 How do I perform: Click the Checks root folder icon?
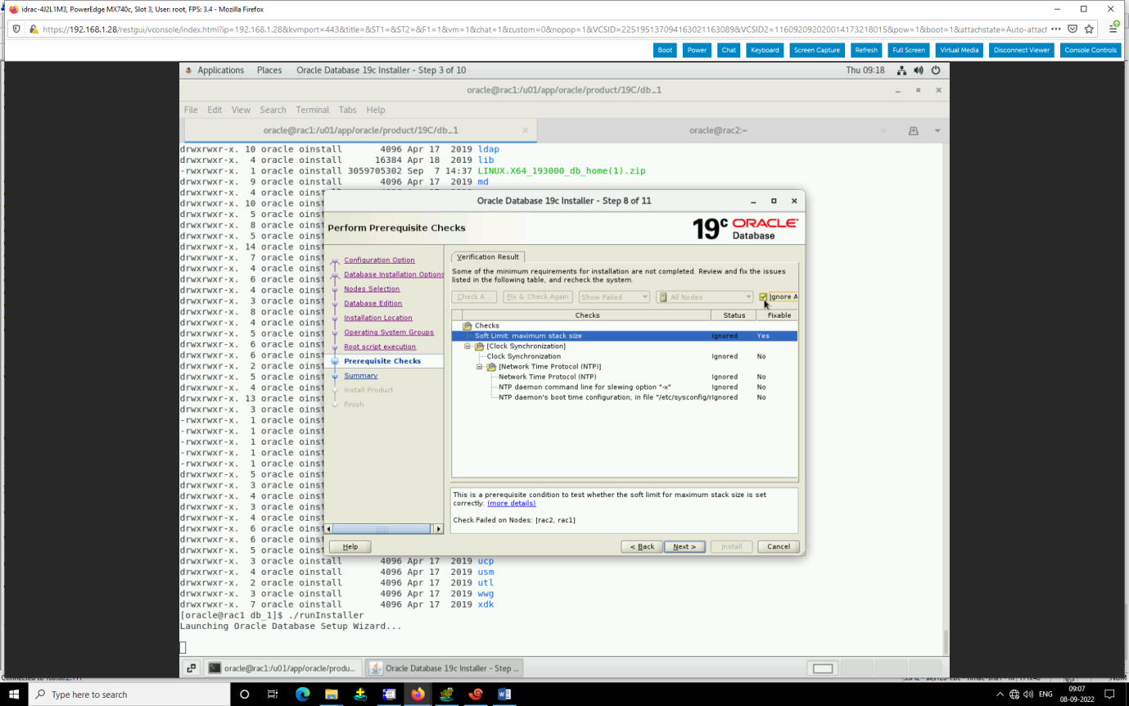click(x=467, y=326)
